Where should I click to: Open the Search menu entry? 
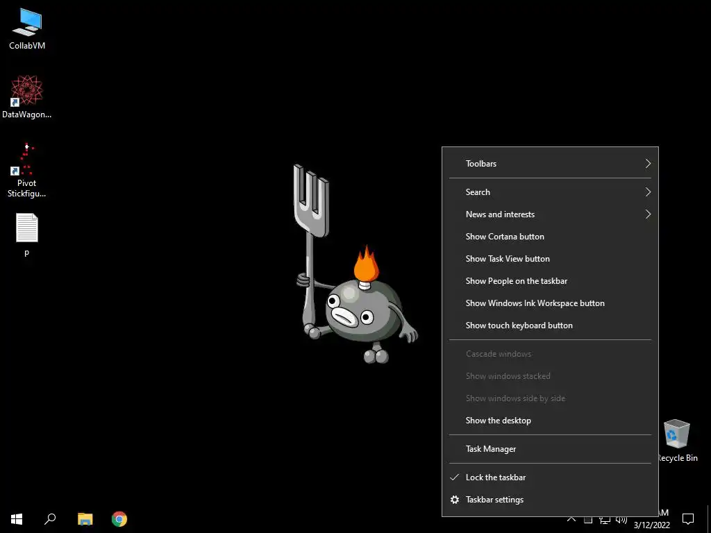coord(550,192)
